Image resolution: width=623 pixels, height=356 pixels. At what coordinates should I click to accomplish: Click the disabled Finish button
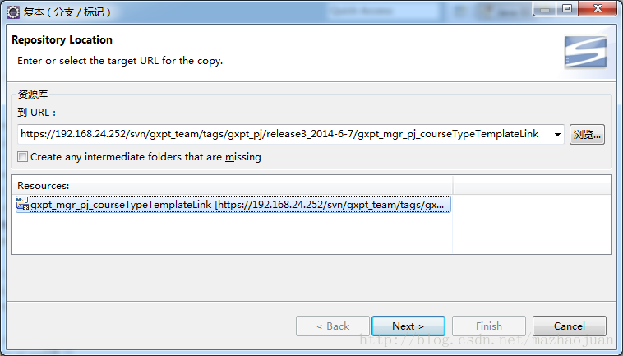tap(488, 326)
